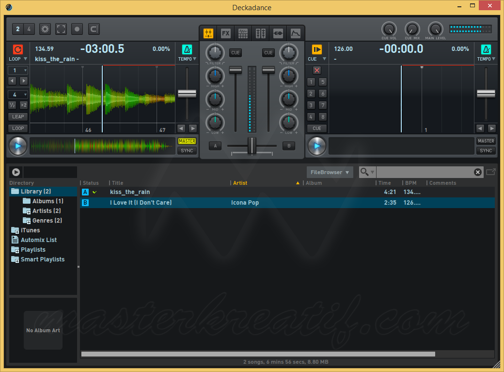The width and height of the screenshot is (504, 372).
Task: Click the record button icon in toolbar
Action: [x=77, y=29]
